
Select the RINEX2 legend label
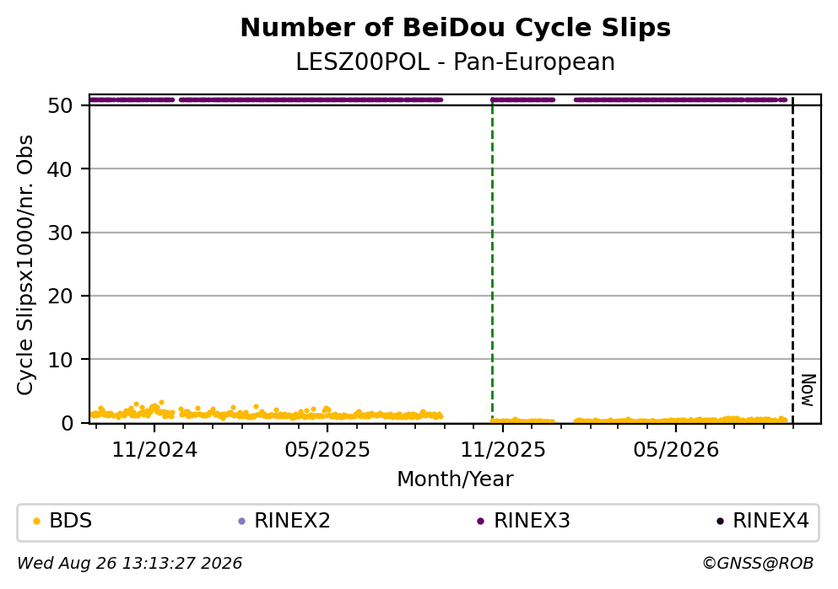(292, 521)
